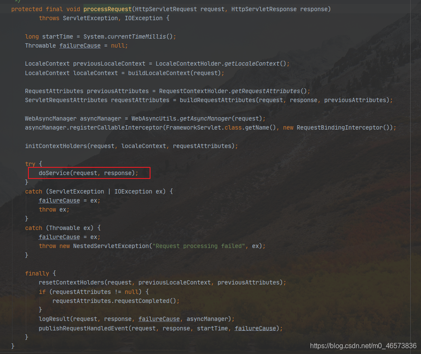Click the startTime variable declaration
Viewport: 421px width, 354px height.
tap(58, 36)
